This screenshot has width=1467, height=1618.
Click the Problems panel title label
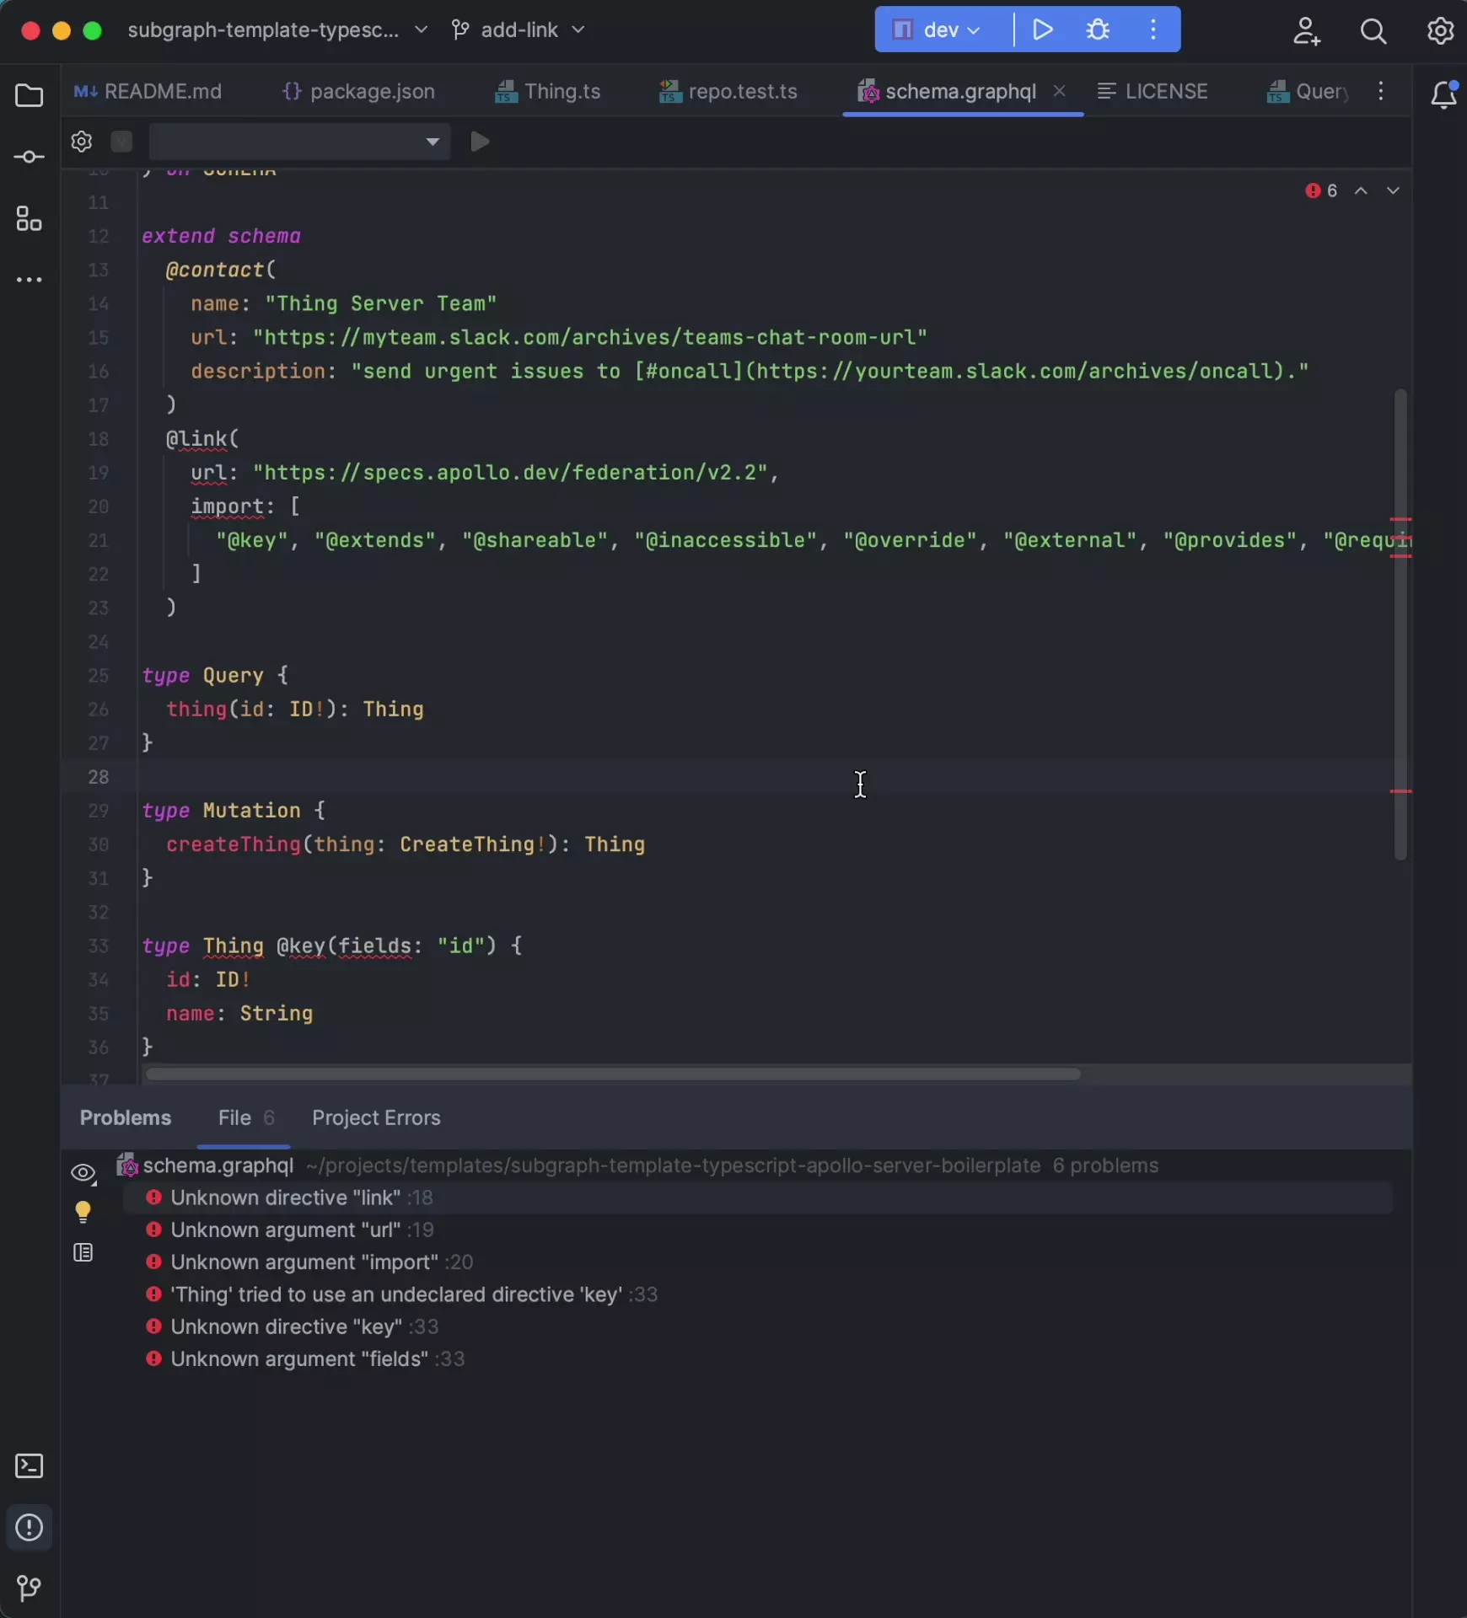[x=126, y=1117]
